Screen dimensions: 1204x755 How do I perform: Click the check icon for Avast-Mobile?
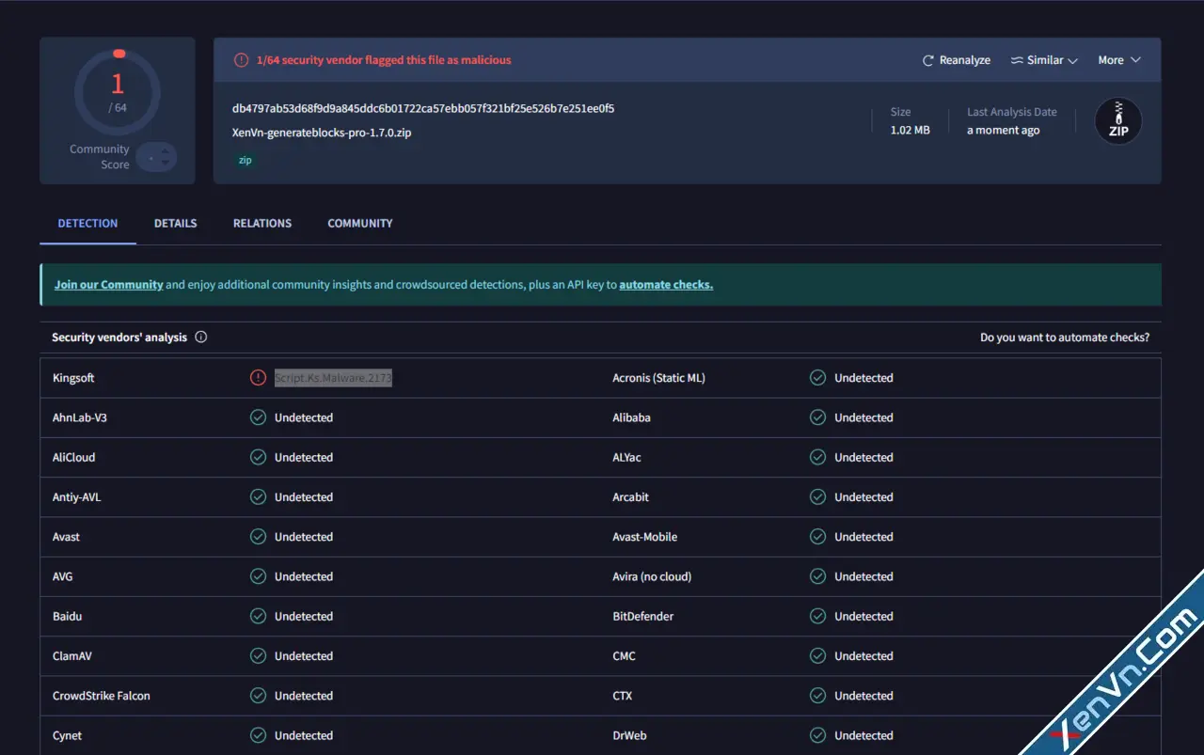pos(817,537)
